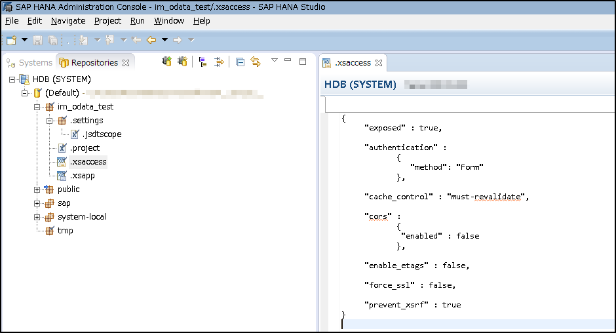Image resolution: width=616 pixels, height=333 pixels.
Task: Click the create repository workspace icon
Action: tap(167, 62)
